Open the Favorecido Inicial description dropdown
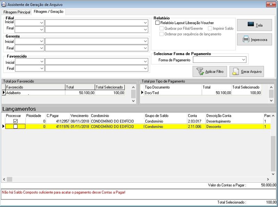 click(145, 61)
